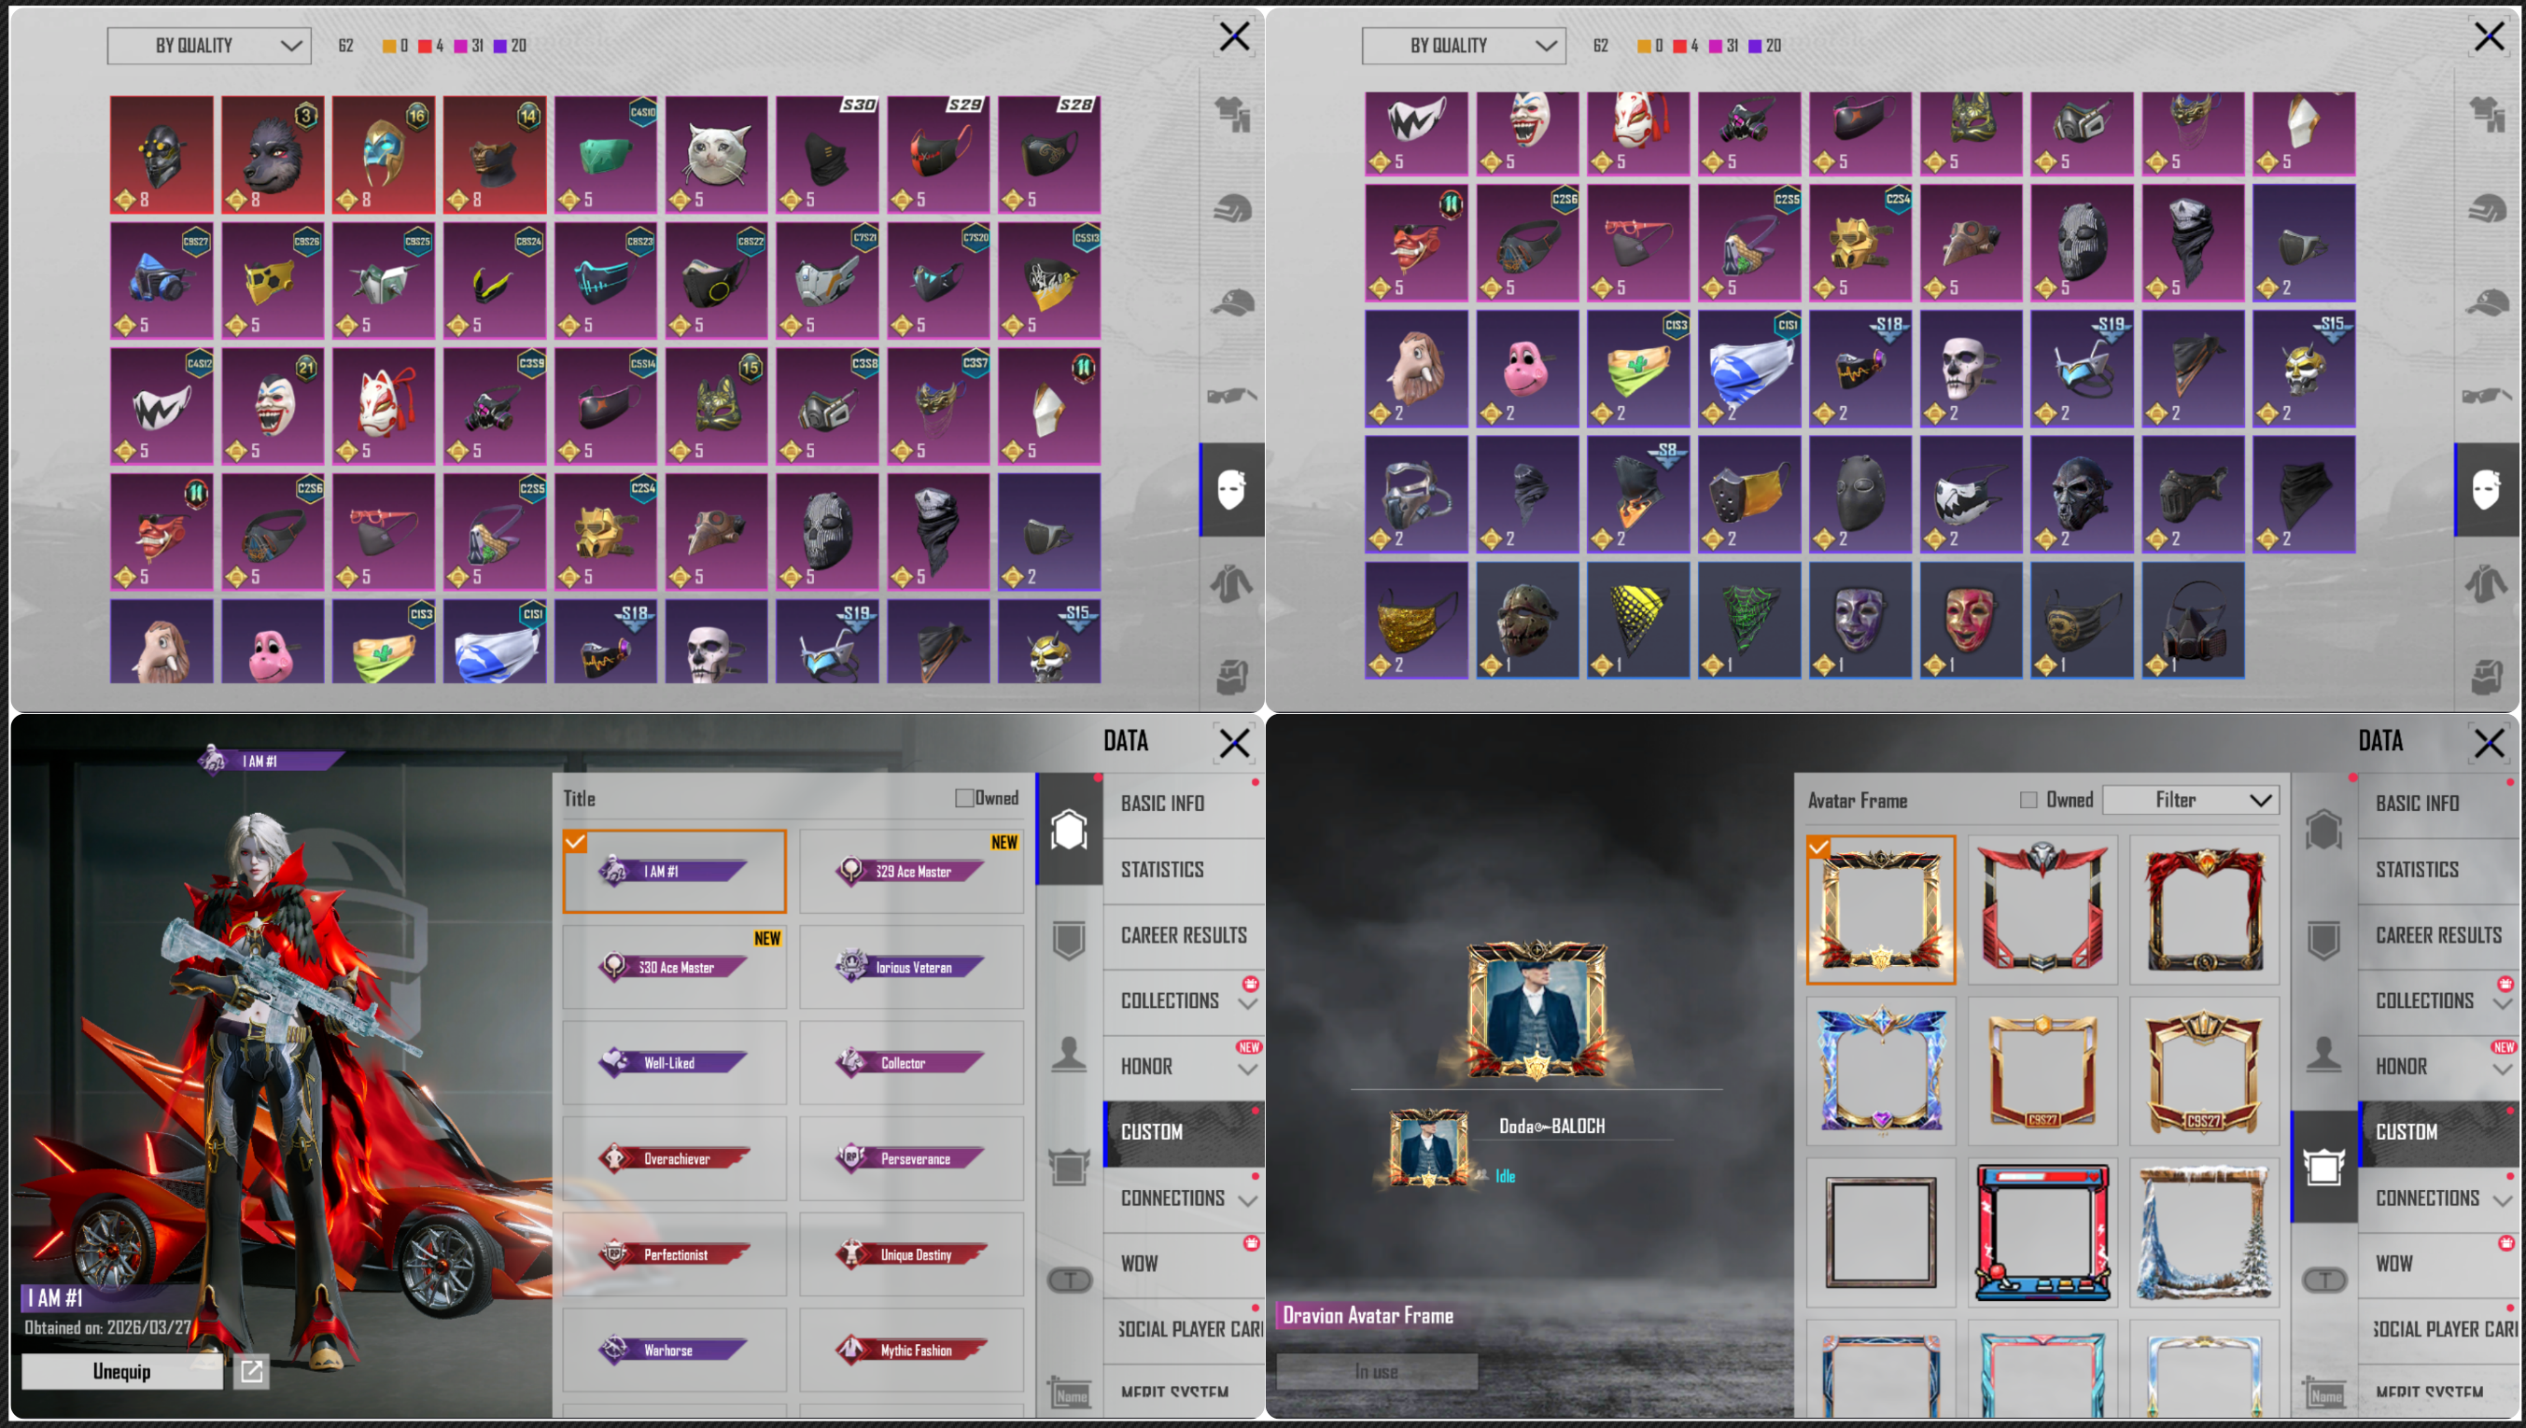Screen dimensions: 2526x1428
Task: Select S30 black mask in top-left inventory
Action: (828, 155)
